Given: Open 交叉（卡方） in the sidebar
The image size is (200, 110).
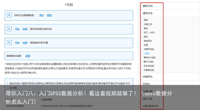Looking at the screenshot, I should point(149,33).
